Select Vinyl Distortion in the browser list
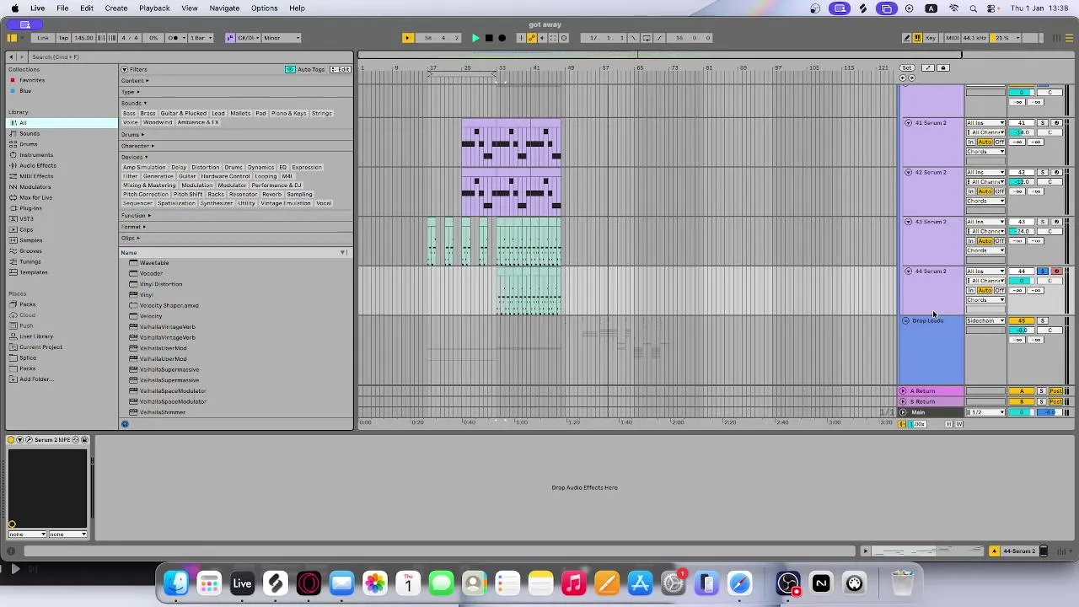 click(x=160, y=284)
